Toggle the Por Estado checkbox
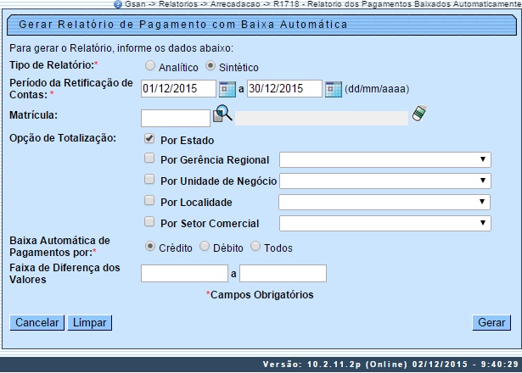 pyautogui.click(x=149, y=138)
